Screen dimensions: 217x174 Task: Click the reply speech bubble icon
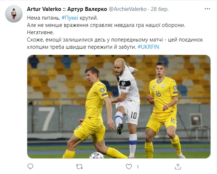click(x=30, y=166)
